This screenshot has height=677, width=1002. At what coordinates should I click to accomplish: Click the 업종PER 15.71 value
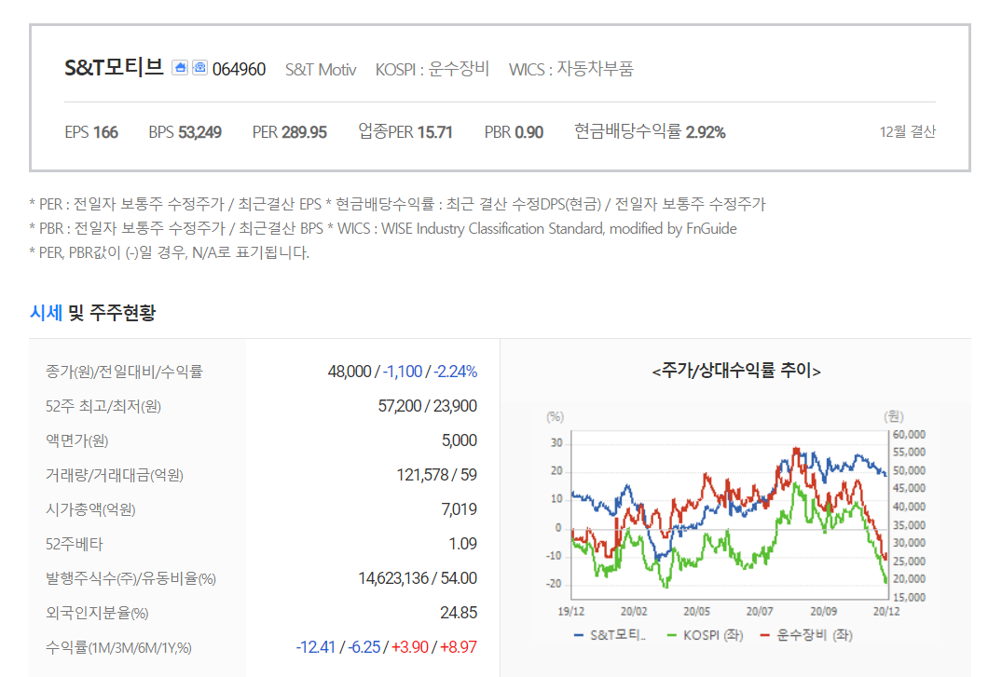[x=405, y=131]
